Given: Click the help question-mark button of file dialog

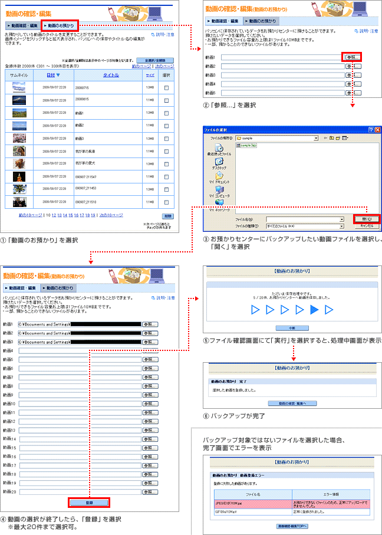Looking at the screenshot, I should pyautogui.click(x=371, y=130).
